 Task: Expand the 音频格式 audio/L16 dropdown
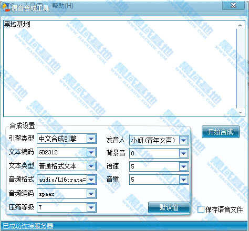click(91, 180)
